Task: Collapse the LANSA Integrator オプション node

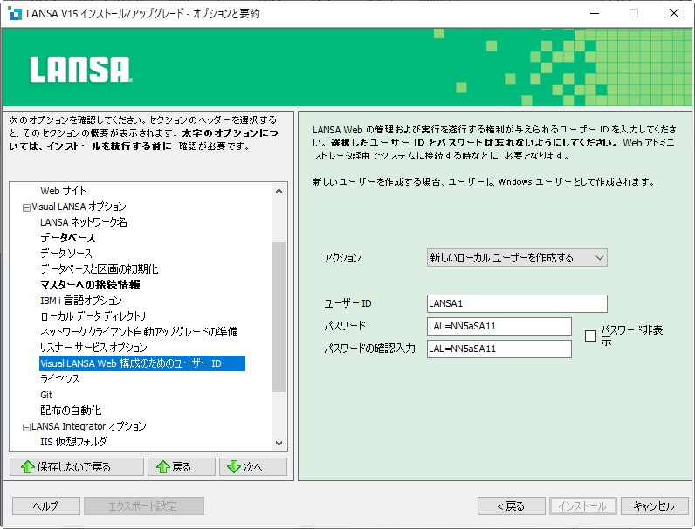Action: 26,427
